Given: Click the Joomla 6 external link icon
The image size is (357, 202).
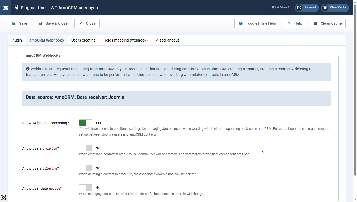Looking at the screenshot, I should [x=299, y=8].
